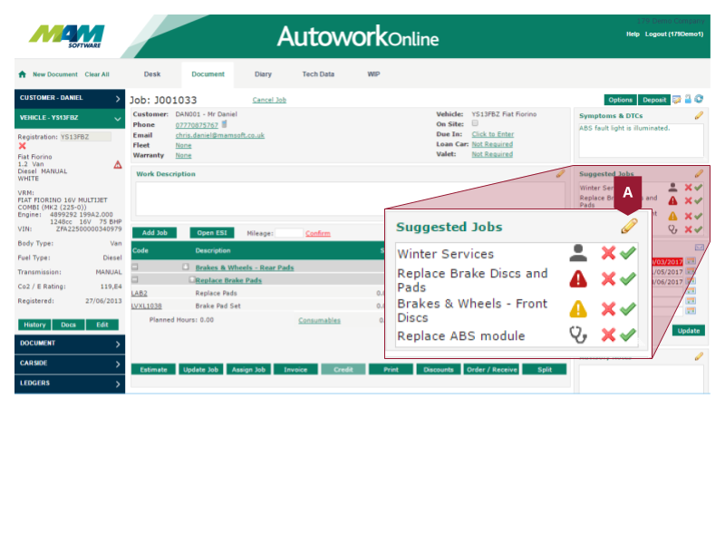The width and height of the screenshot is (725, 544).
Task: Reject Replace ABS module with the red cross
Action: pyautogui.click(x=607, y=335)
